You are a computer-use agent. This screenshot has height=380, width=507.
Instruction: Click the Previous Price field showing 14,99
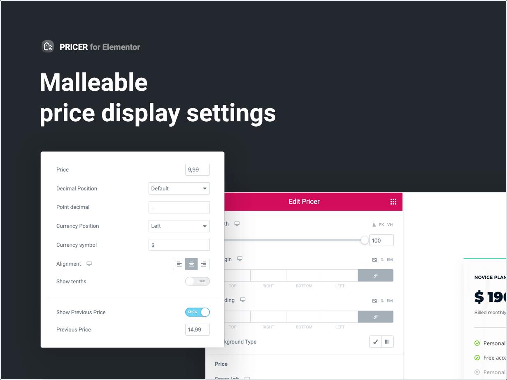click(x=198, y=330)
